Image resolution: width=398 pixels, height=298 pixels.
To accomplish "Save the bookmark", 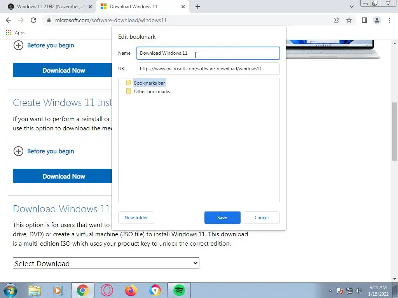I will coord(222,218).
